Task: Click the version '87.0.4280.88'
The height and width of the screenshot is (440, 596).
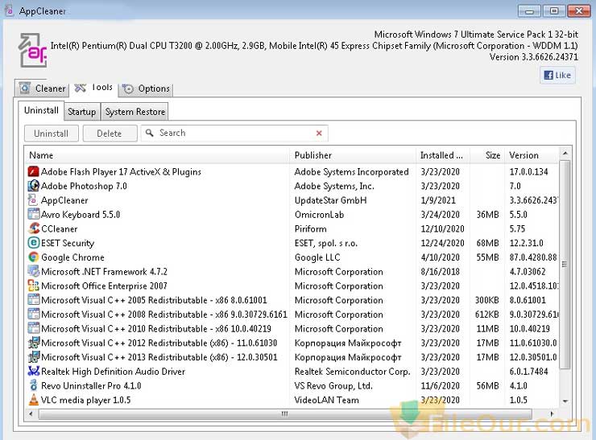Action: pos(533,257)
